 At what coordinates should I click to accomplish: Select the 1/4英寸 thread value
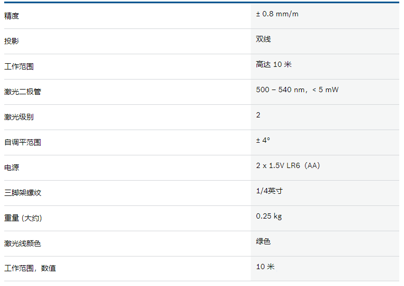(270, 191)
